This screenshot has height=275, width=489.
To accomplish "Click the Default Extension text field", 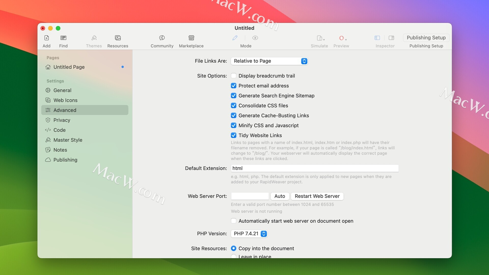I will pyautogui.click(x=315, y=168).
